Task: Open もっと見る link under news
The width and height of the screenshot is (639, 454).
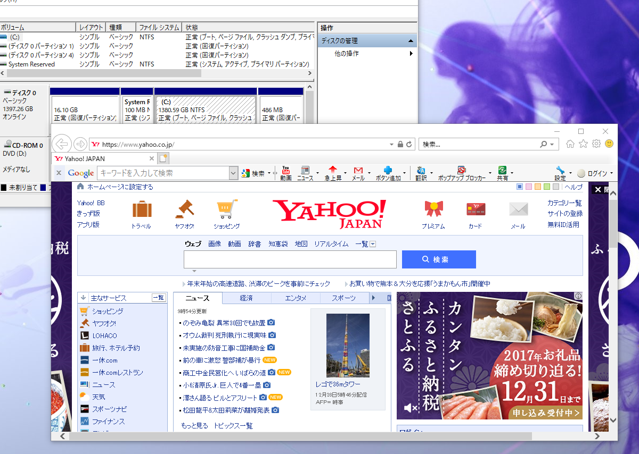Action: [x=194, y=426]
